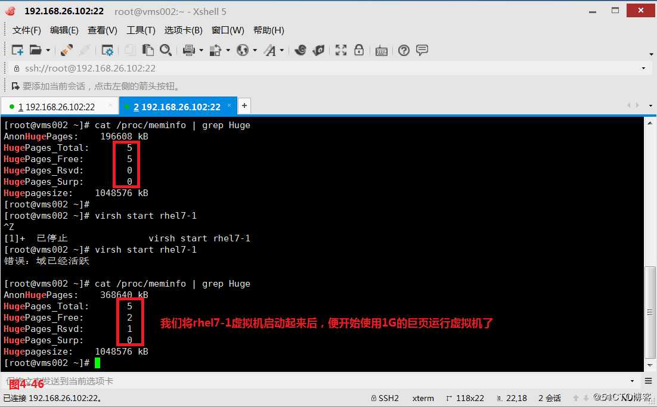Screen dimensions: 657x407
Task: Toggle Full screen mode icon
Action: [340, 50]
